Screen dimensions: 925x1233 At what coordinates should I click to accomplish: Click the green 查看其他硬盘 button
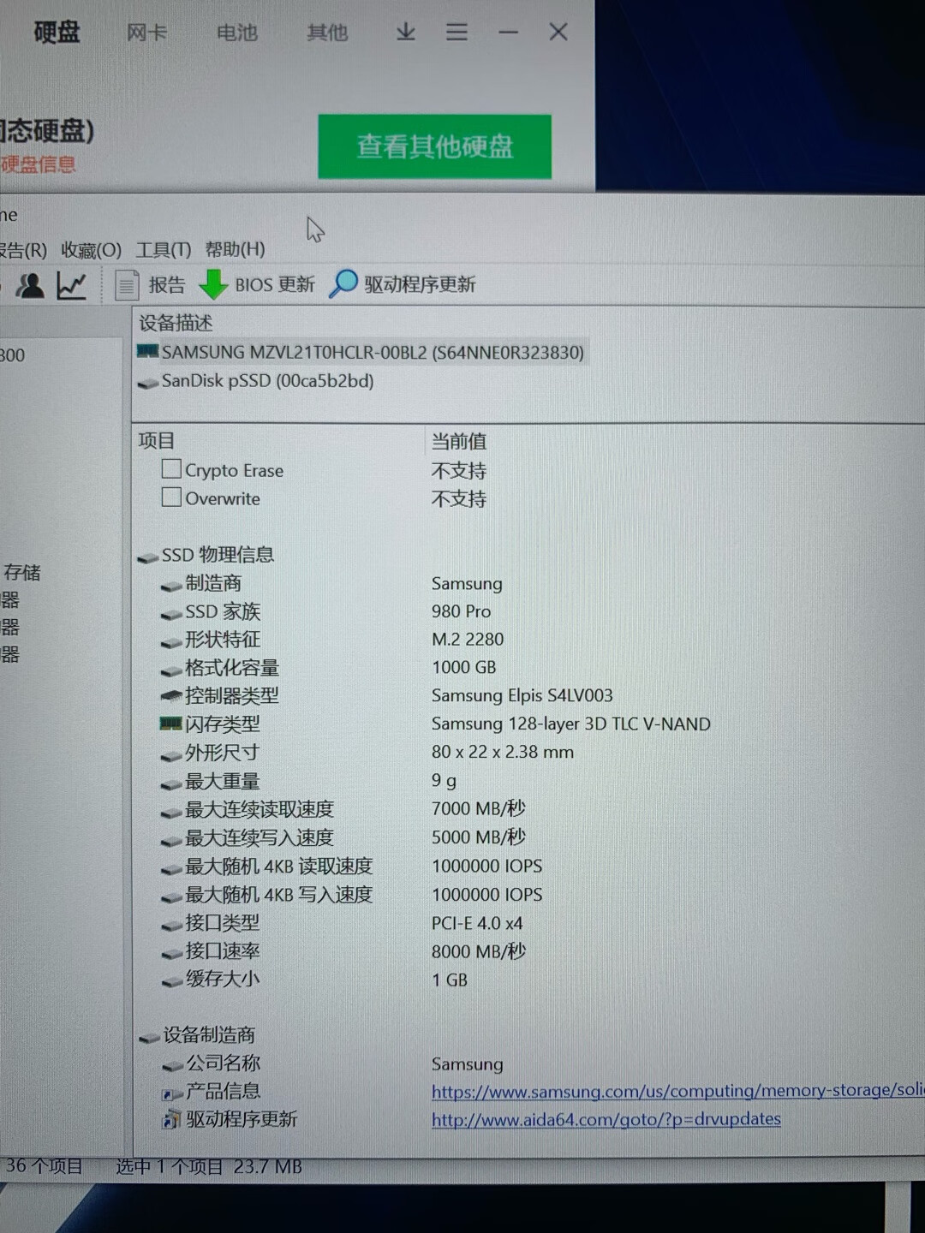(434, 146)
